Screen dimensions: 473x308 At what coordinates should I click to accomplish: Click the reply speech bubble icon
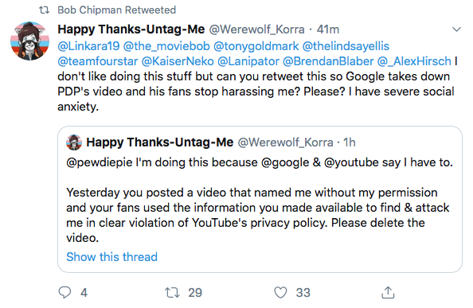click(64, 292)
